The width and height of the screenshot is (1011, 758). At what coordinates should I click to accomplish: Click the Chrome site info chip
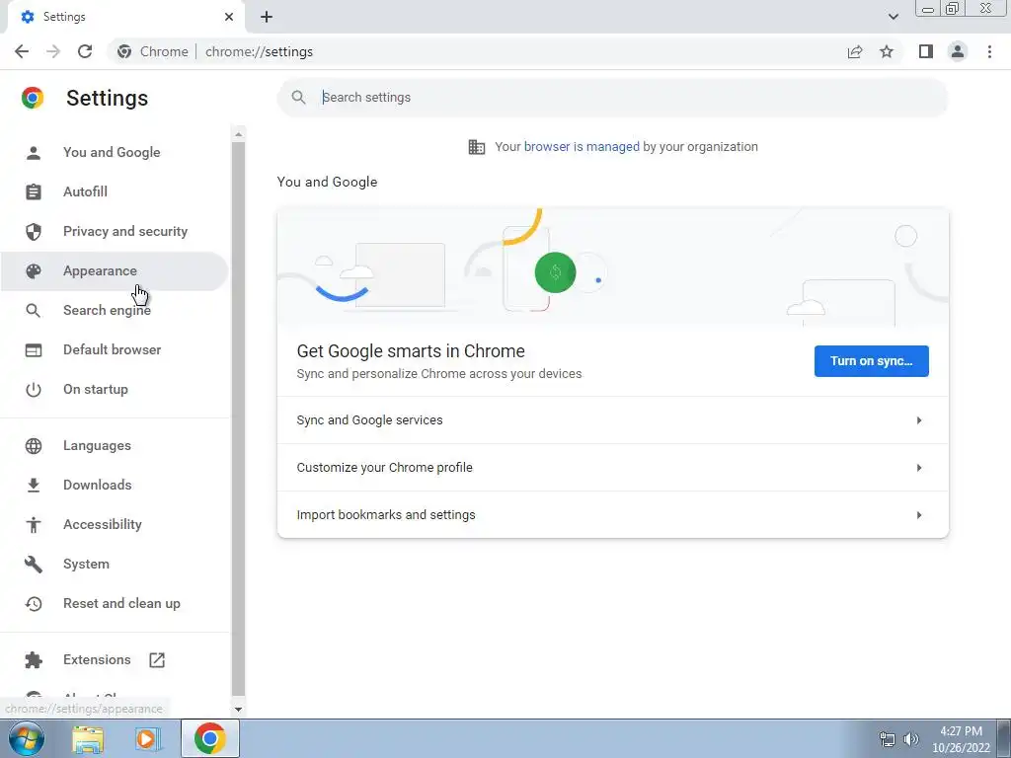click(153, 51)
